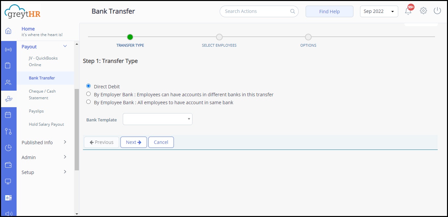
Task: Click the megaphone speaker sidebar icon
Action: coord(8,214)
